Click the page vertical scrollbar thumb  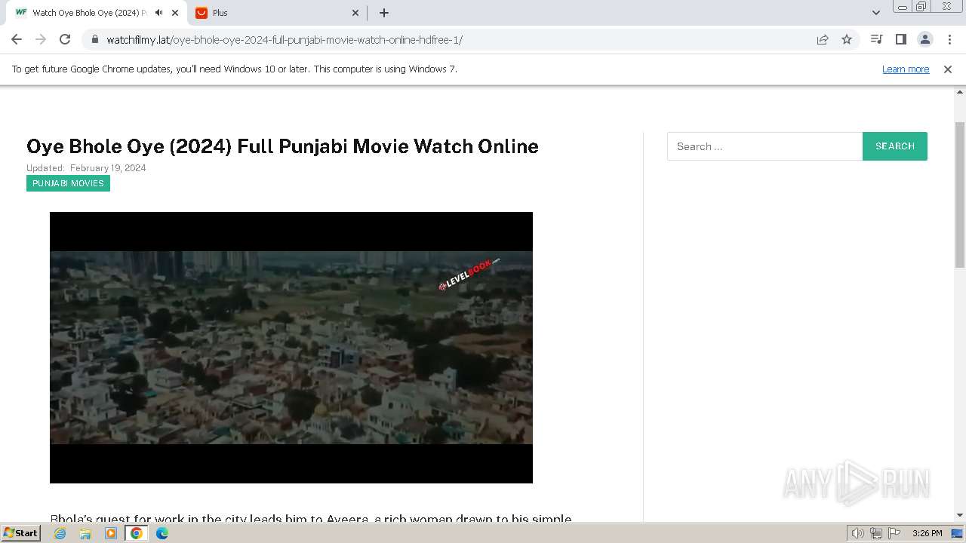click(x=960, y=195)
